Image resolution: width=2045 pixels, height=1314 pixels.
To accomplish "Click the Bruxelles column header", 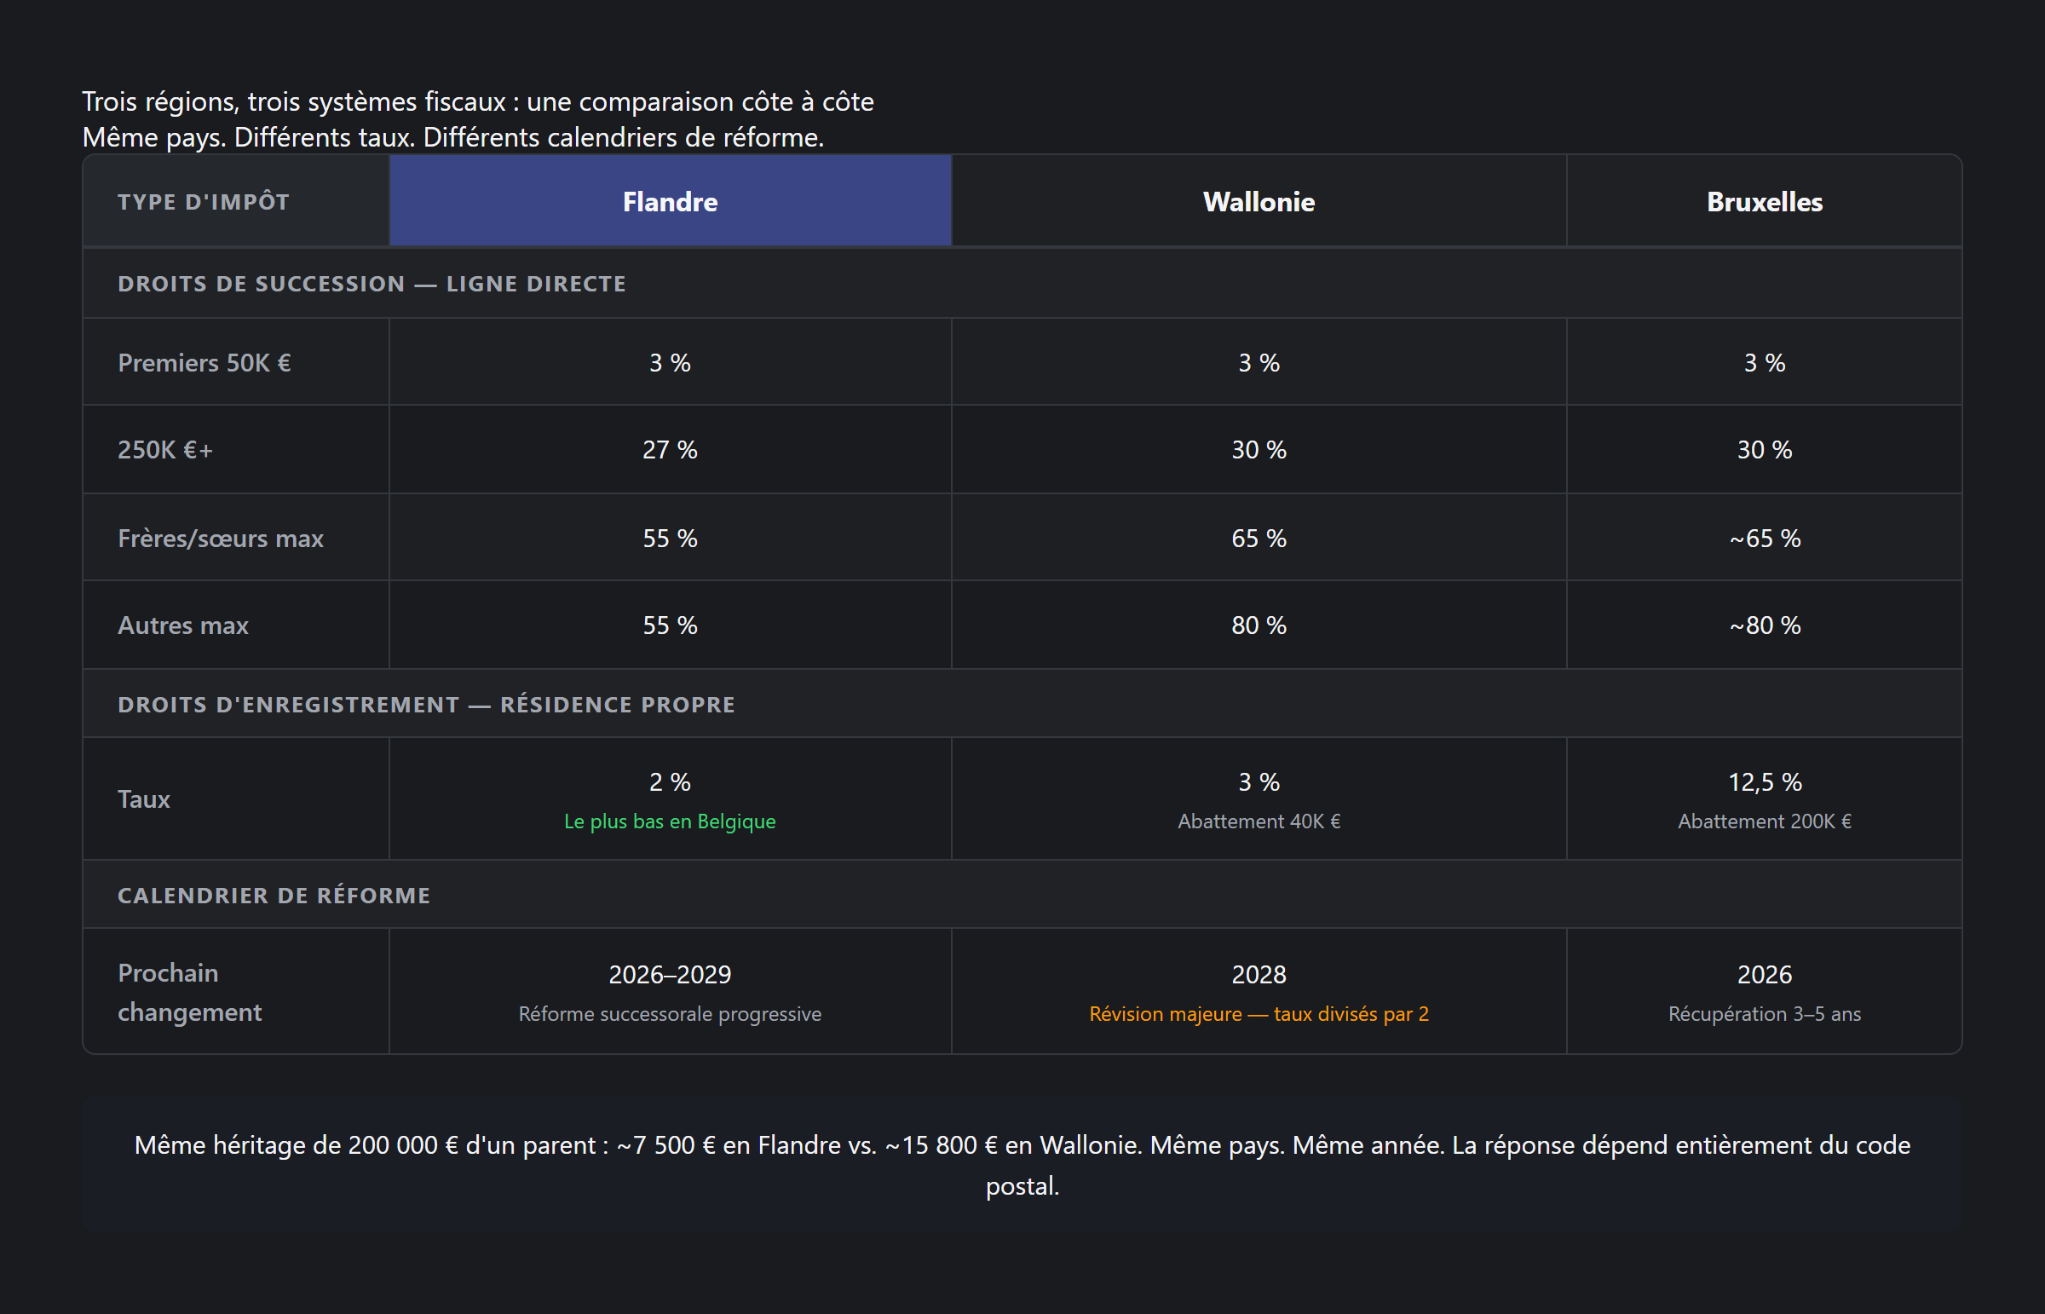I will (x=1764, y=202).
